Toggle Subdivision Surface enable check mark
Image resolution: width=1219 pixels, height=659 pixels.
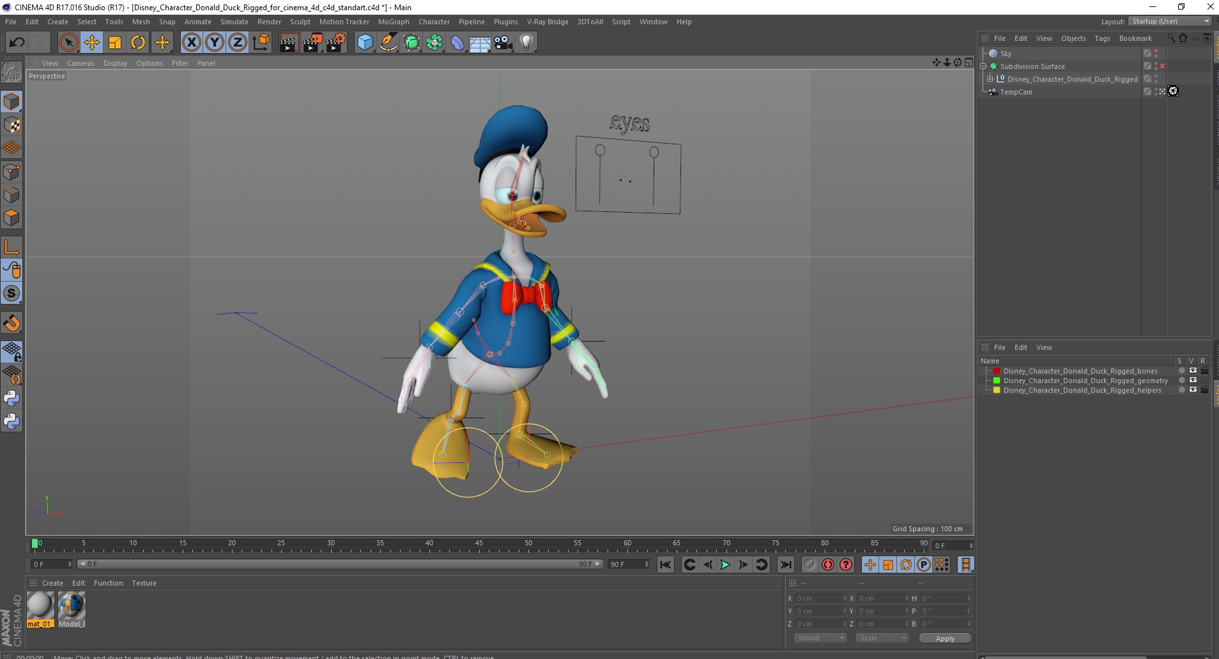1162,66
